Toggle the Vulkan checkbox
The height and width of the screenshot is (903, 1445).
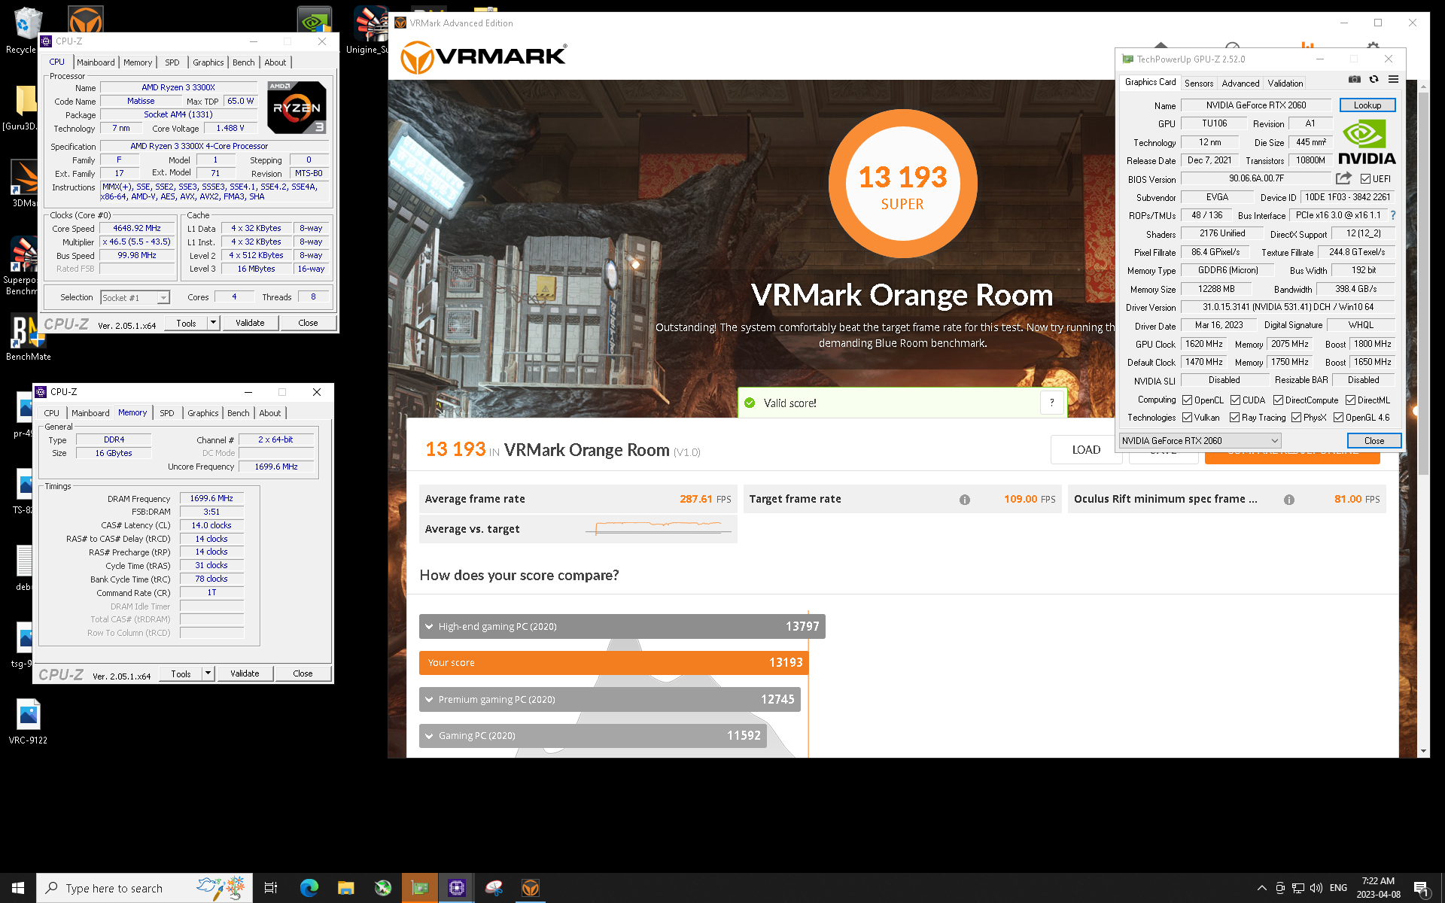(1187, 418)
